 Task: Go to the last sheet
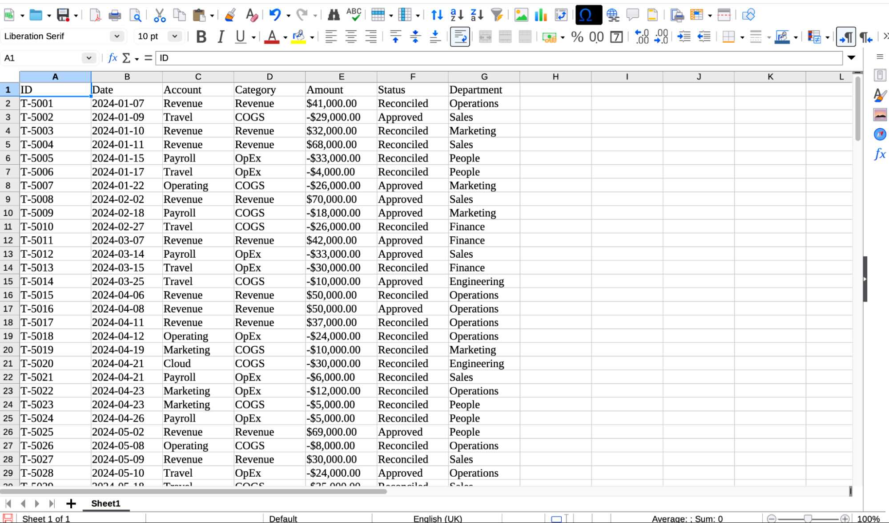point(52,503)
